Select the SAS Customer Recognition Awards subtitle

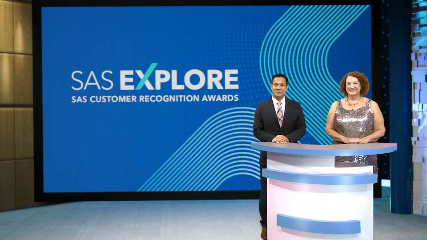pos(155,98)
